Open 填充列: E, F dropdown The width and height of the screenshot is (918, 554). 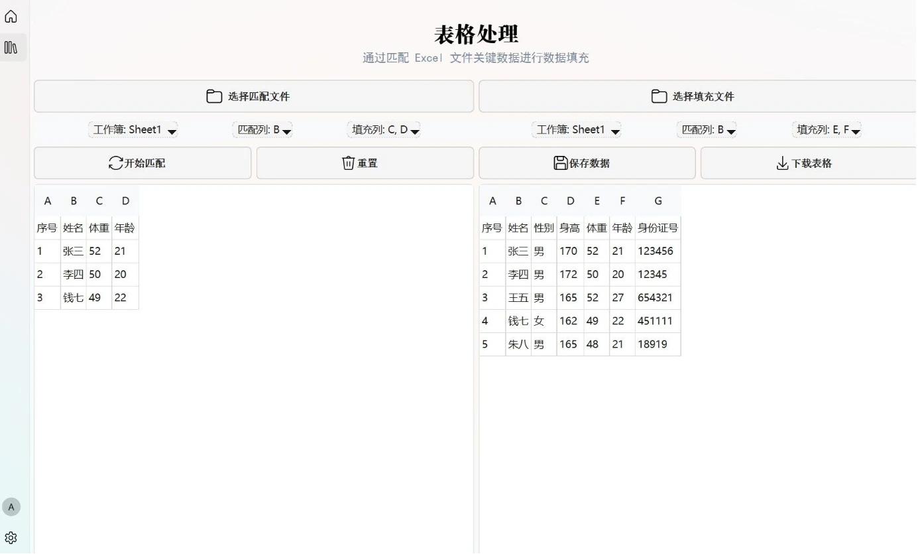pyautogui.click(x=827, y=130)
